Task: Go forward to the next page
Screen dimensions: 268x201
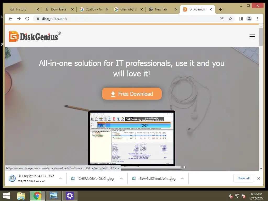Action: tap(19, 19)
